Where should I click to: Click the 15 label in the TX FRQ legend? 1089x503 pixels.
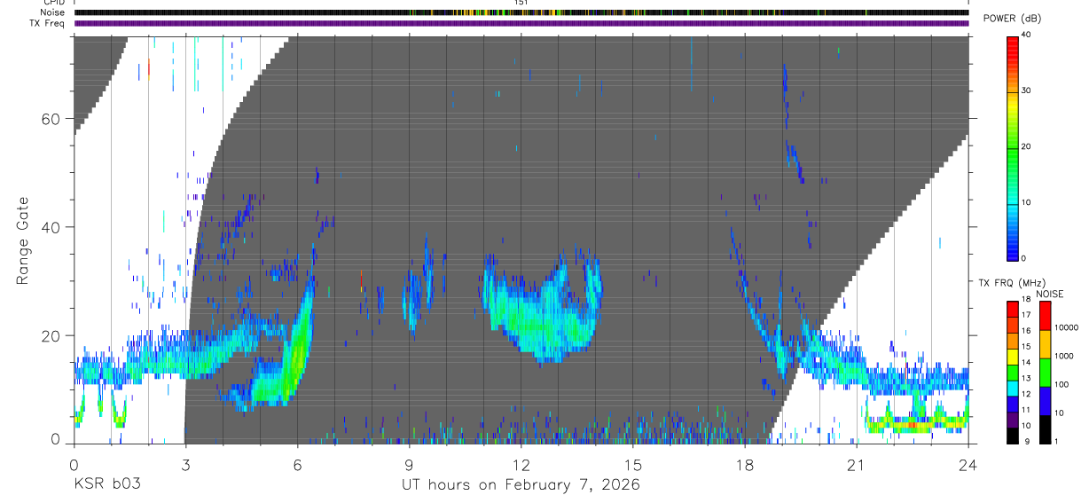coord(1026,346)
